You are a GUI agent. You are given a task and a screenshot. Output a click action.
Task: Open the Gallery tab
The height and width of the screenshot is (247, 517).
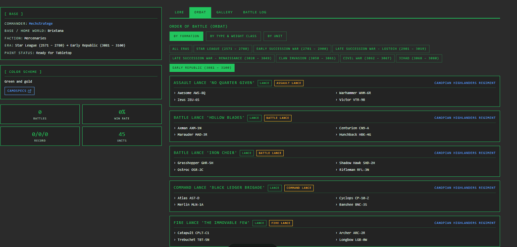225,12
